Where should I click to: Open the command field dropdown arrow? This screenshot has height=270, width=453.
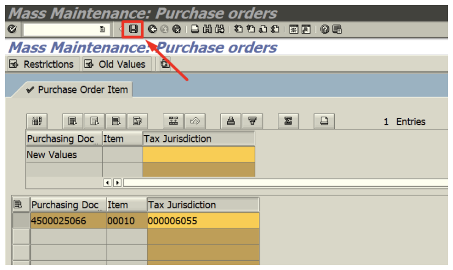[x=102, y=29]
